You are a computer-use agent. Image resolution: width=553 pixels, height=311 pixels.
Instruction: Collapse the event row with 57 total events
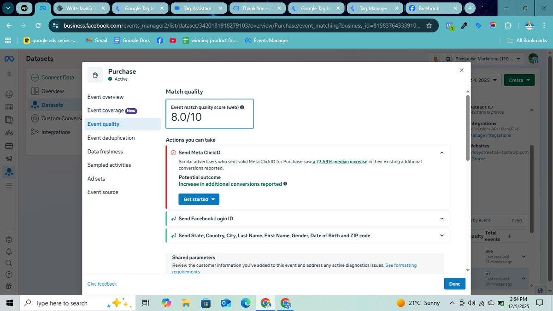tap(524, 278)
